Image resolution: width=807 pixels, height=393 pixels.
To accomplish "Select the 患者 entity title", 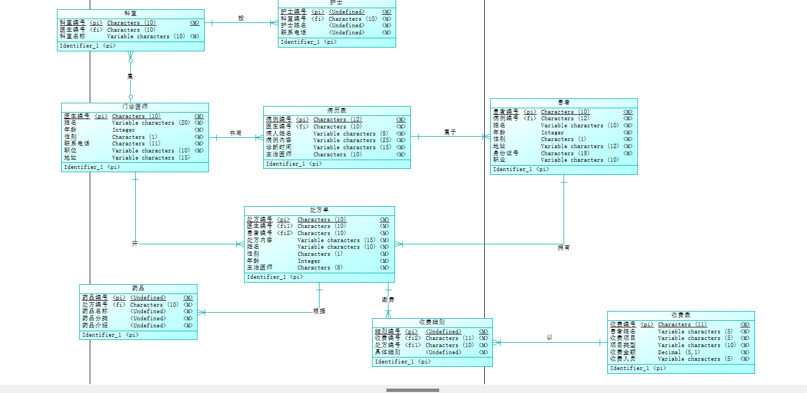I will pos(564,103).
